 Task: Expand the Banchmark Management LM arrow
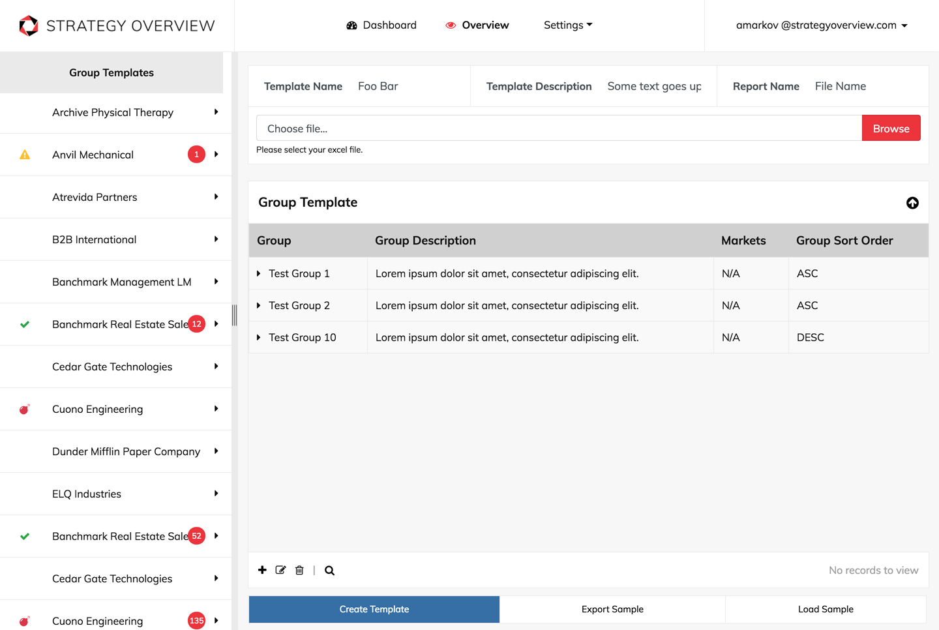coord(216,282)
